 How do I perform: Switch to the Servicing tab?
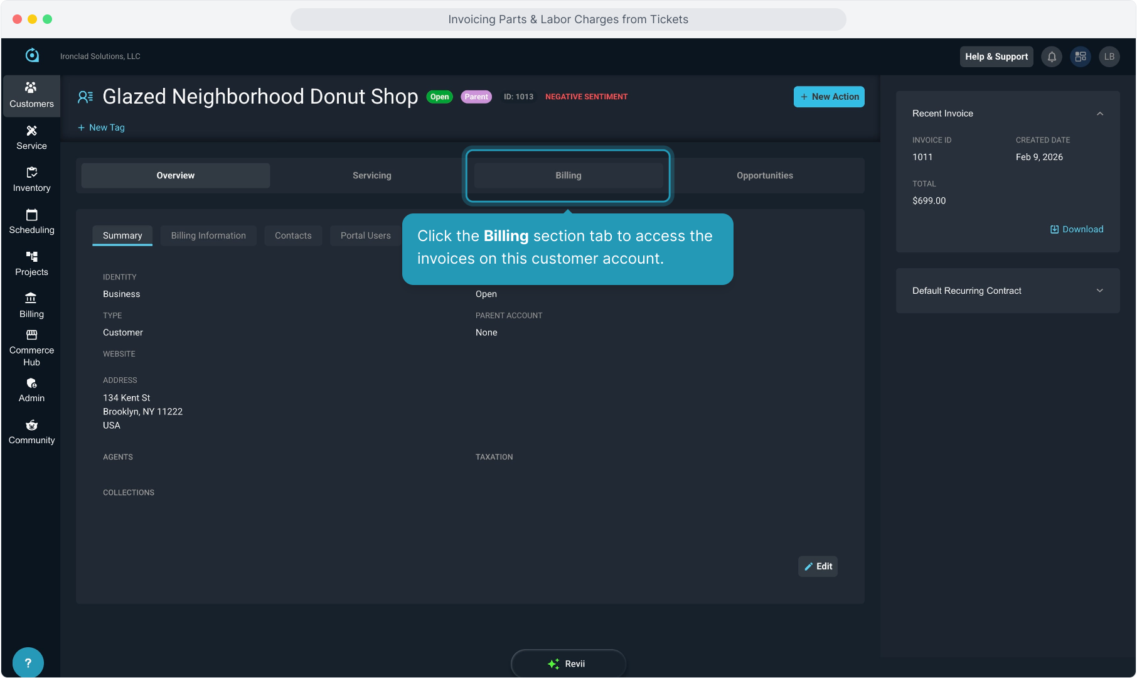[371, 176]
